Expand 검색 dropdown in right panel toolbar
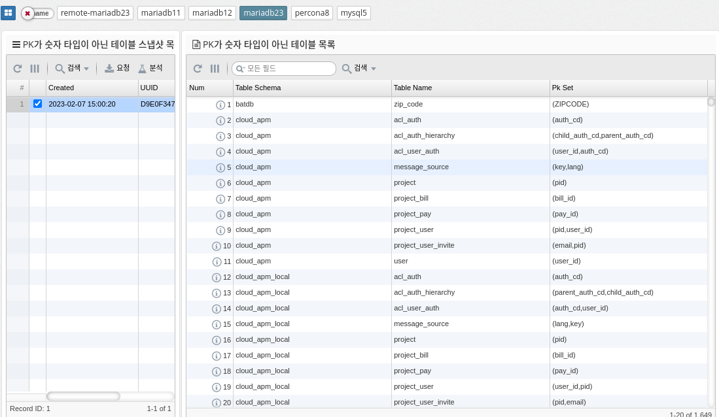Screen dimensions: 719x417 click(359, 69)
